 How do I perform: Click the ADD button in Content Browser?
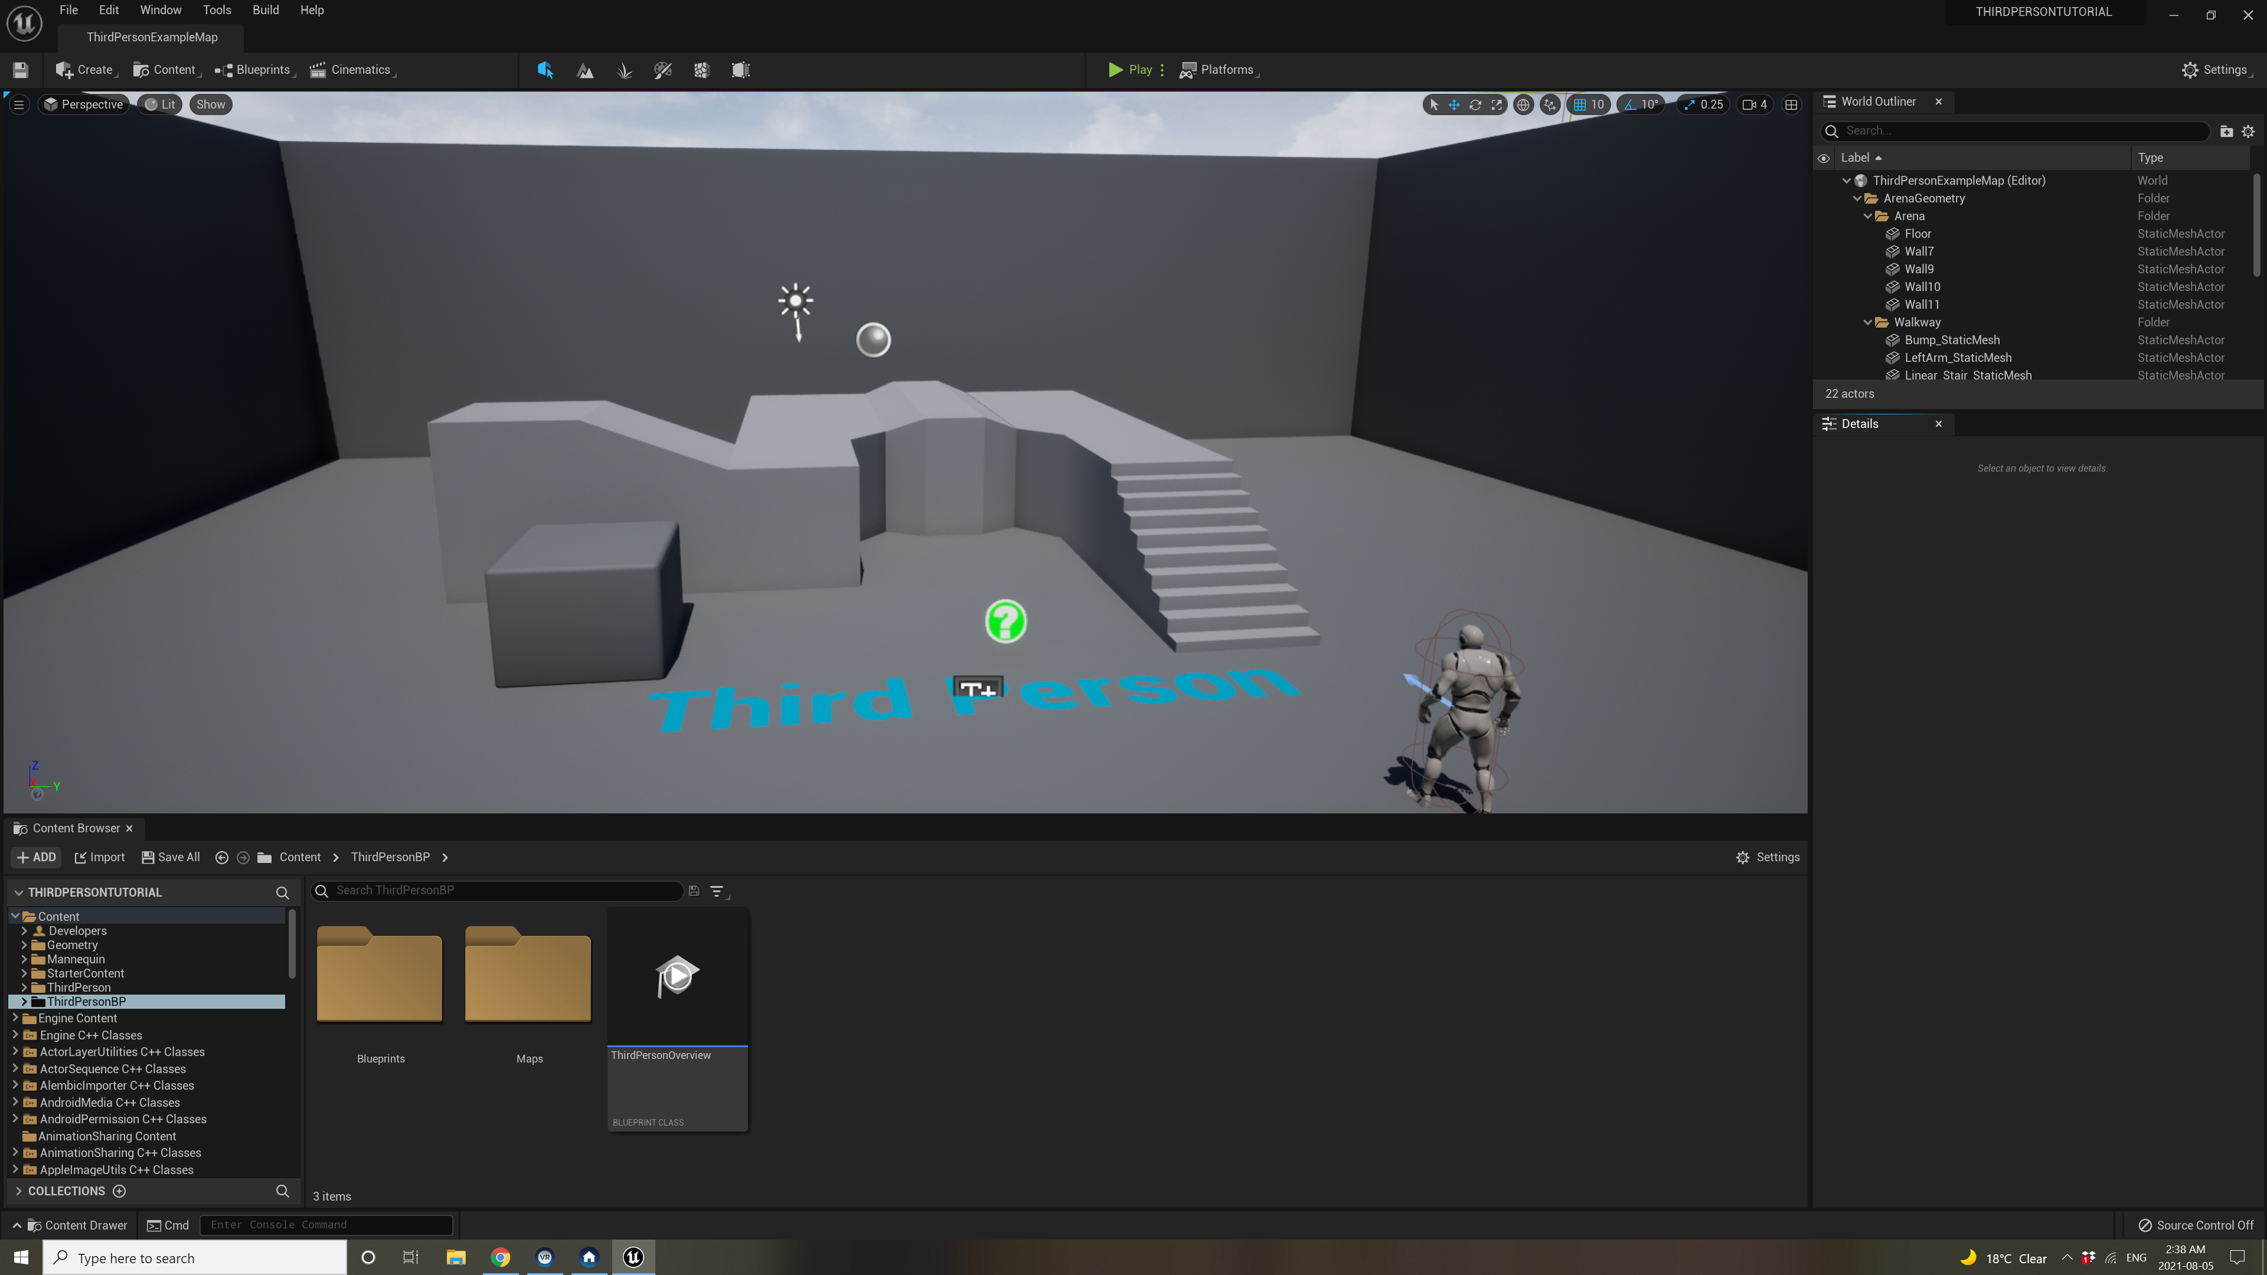[x=36, y=857]
